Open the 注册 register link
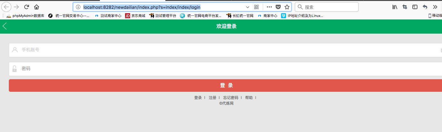The height and width of the screenshot is (132, 442). (212, 98)
